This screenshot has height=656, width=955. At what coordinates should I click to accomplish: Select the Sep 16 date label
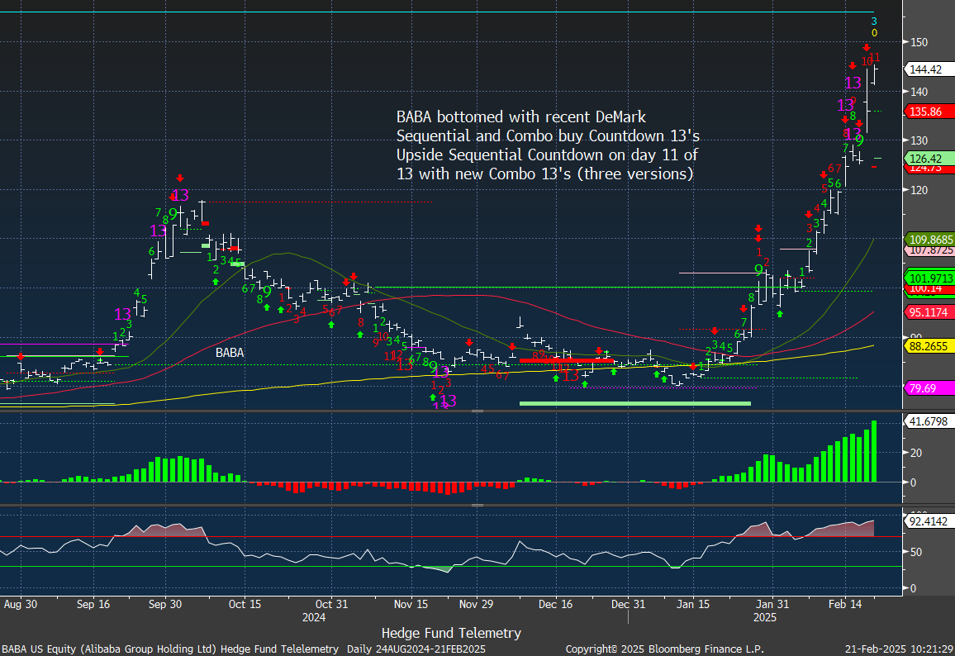point(94,604)
